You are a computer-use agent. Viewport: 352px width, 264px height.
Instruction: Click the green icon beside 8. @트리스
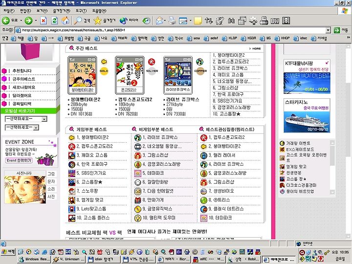coord(203,200)
